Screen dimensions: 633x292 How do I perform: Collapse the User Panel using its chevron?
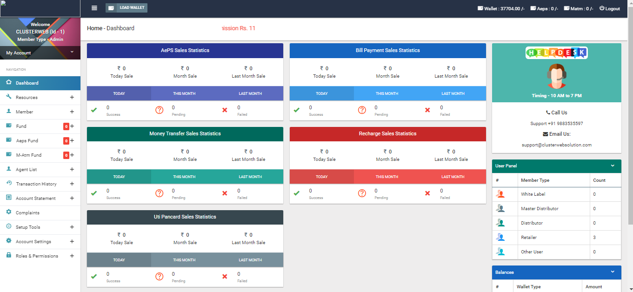(613, 166)
